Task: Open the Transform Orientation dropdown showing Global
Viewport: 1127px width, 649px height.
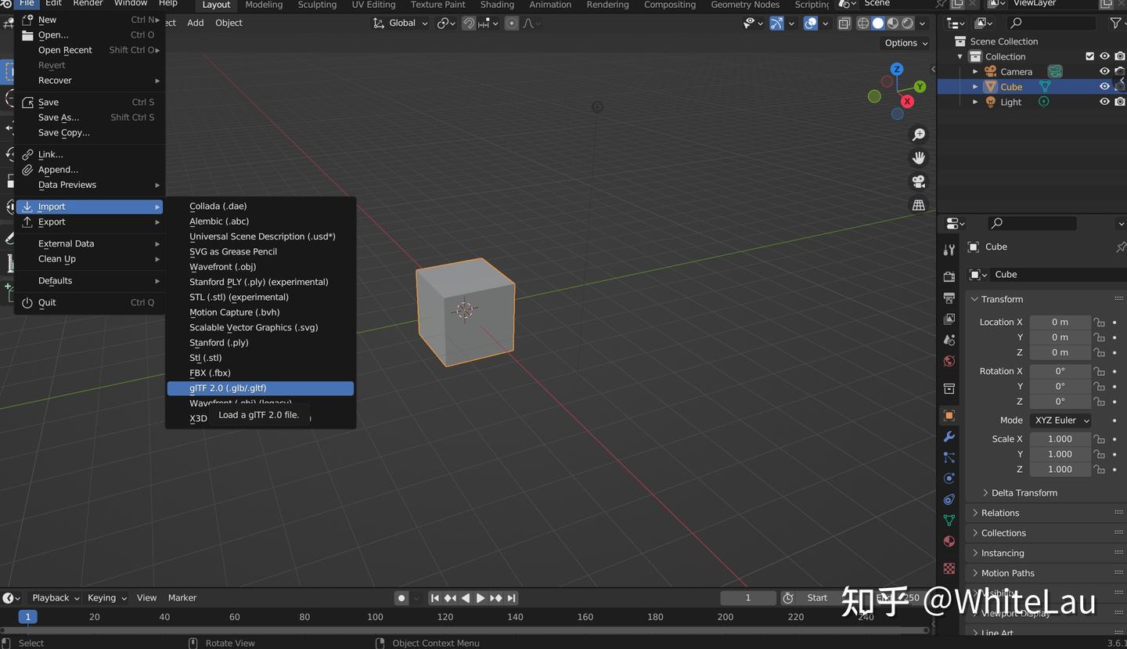Action: (x=400, y=23)
